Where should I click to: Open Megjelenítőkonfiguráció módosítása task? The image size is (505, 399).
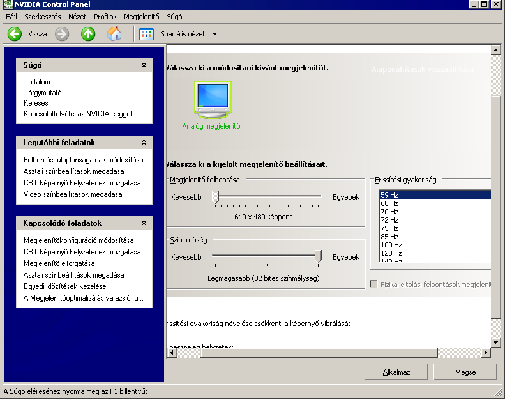click(x=79, y=240)
